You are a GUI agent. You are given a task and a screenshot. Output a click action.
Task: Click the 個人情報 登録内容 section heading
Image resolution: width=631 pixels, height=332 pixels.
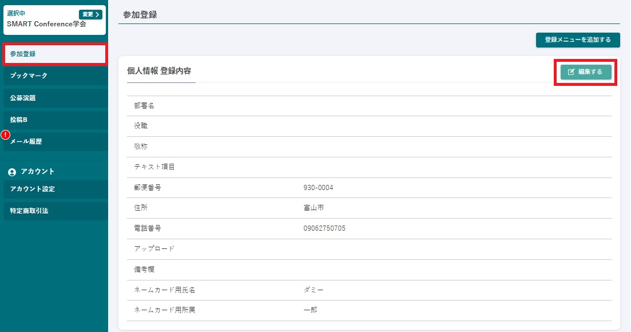tap(159, 72)
